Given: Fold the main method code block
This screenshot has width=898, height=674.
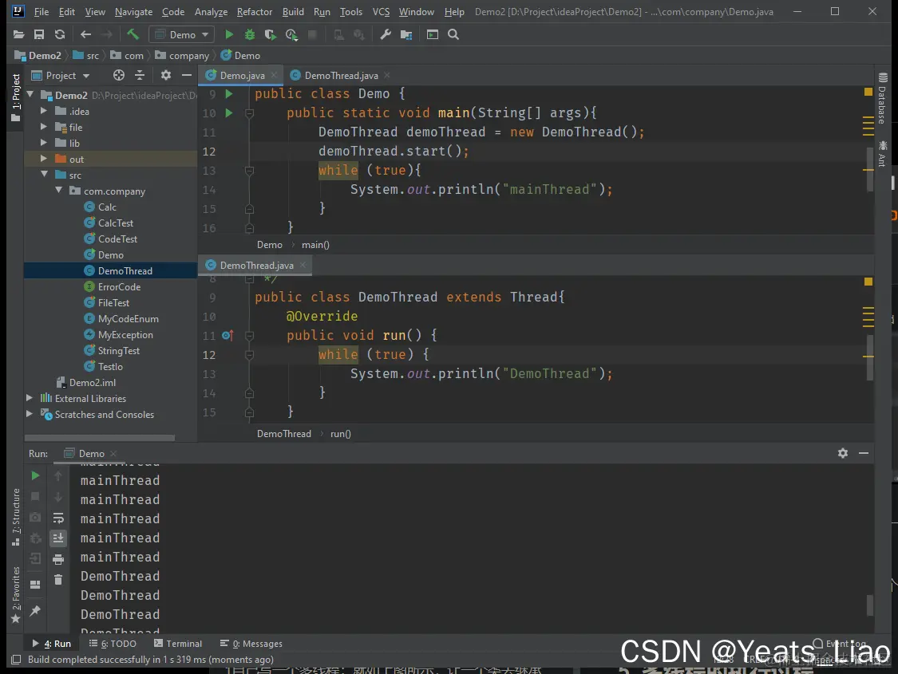Looking at the screenshot, I should (249, 113).
